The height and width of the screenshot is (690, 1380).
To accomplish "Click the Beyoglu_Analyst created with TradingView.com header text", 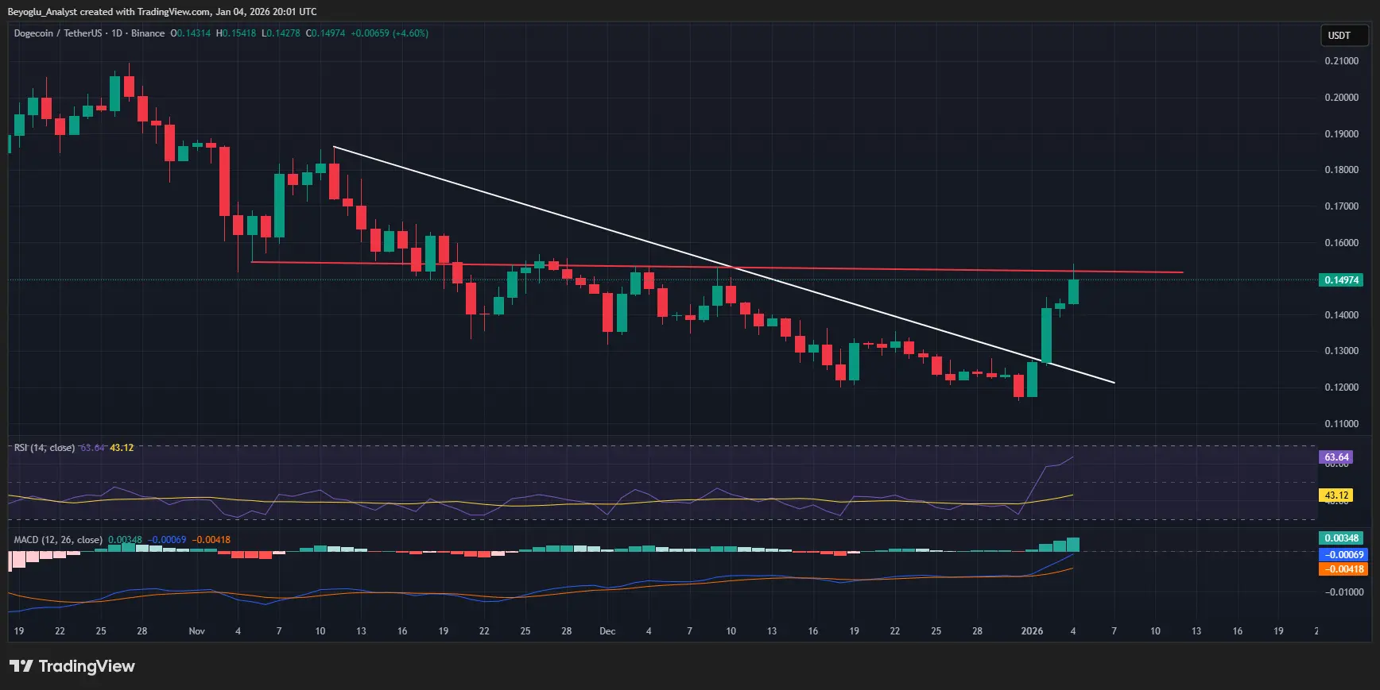I will coord(162,12).
